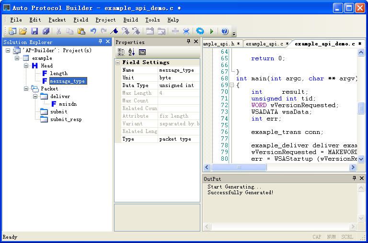Click the code editor horizontal scrollbar thumb

point(239,167)
